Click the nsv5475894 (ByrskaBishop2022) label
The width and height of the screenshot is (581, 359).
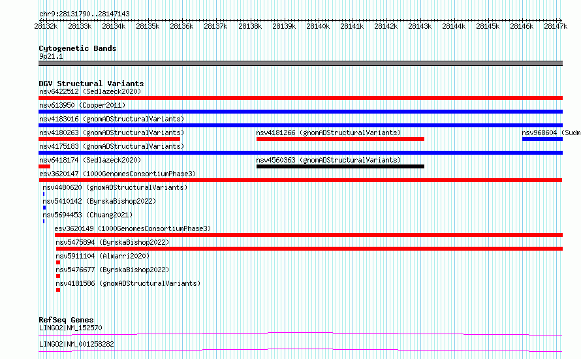tap(112, 242)
